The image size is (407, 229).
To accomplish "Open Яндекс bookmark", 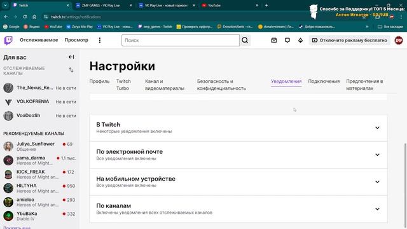I will [32, 27].
